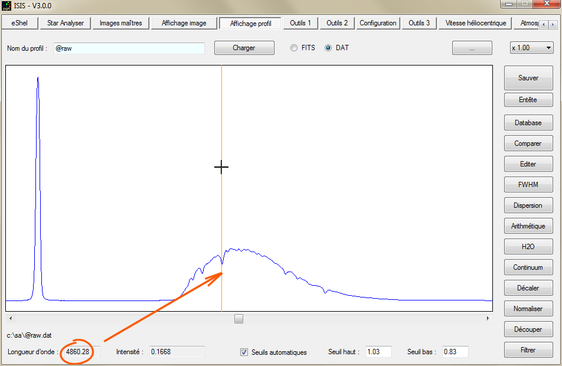
Task: Select the DAT format radio button
Action: click(x=328, y=48)
